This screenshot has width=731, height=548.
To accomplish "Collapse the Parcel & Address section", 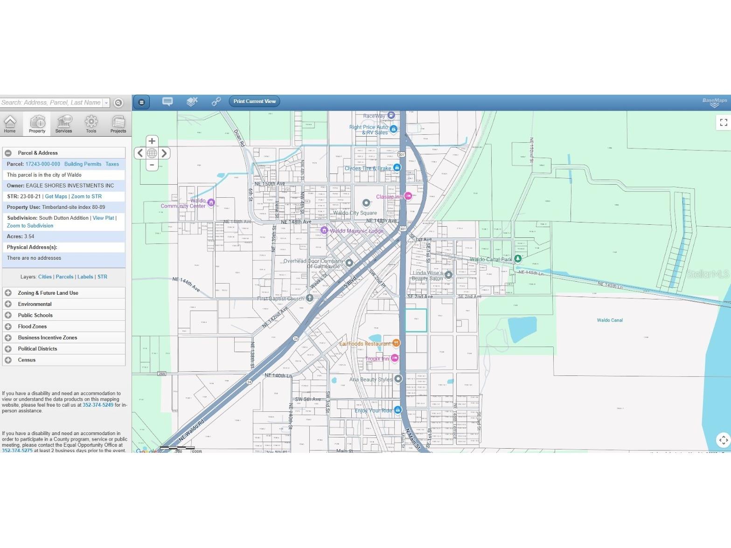I will (x=8, y=153).
